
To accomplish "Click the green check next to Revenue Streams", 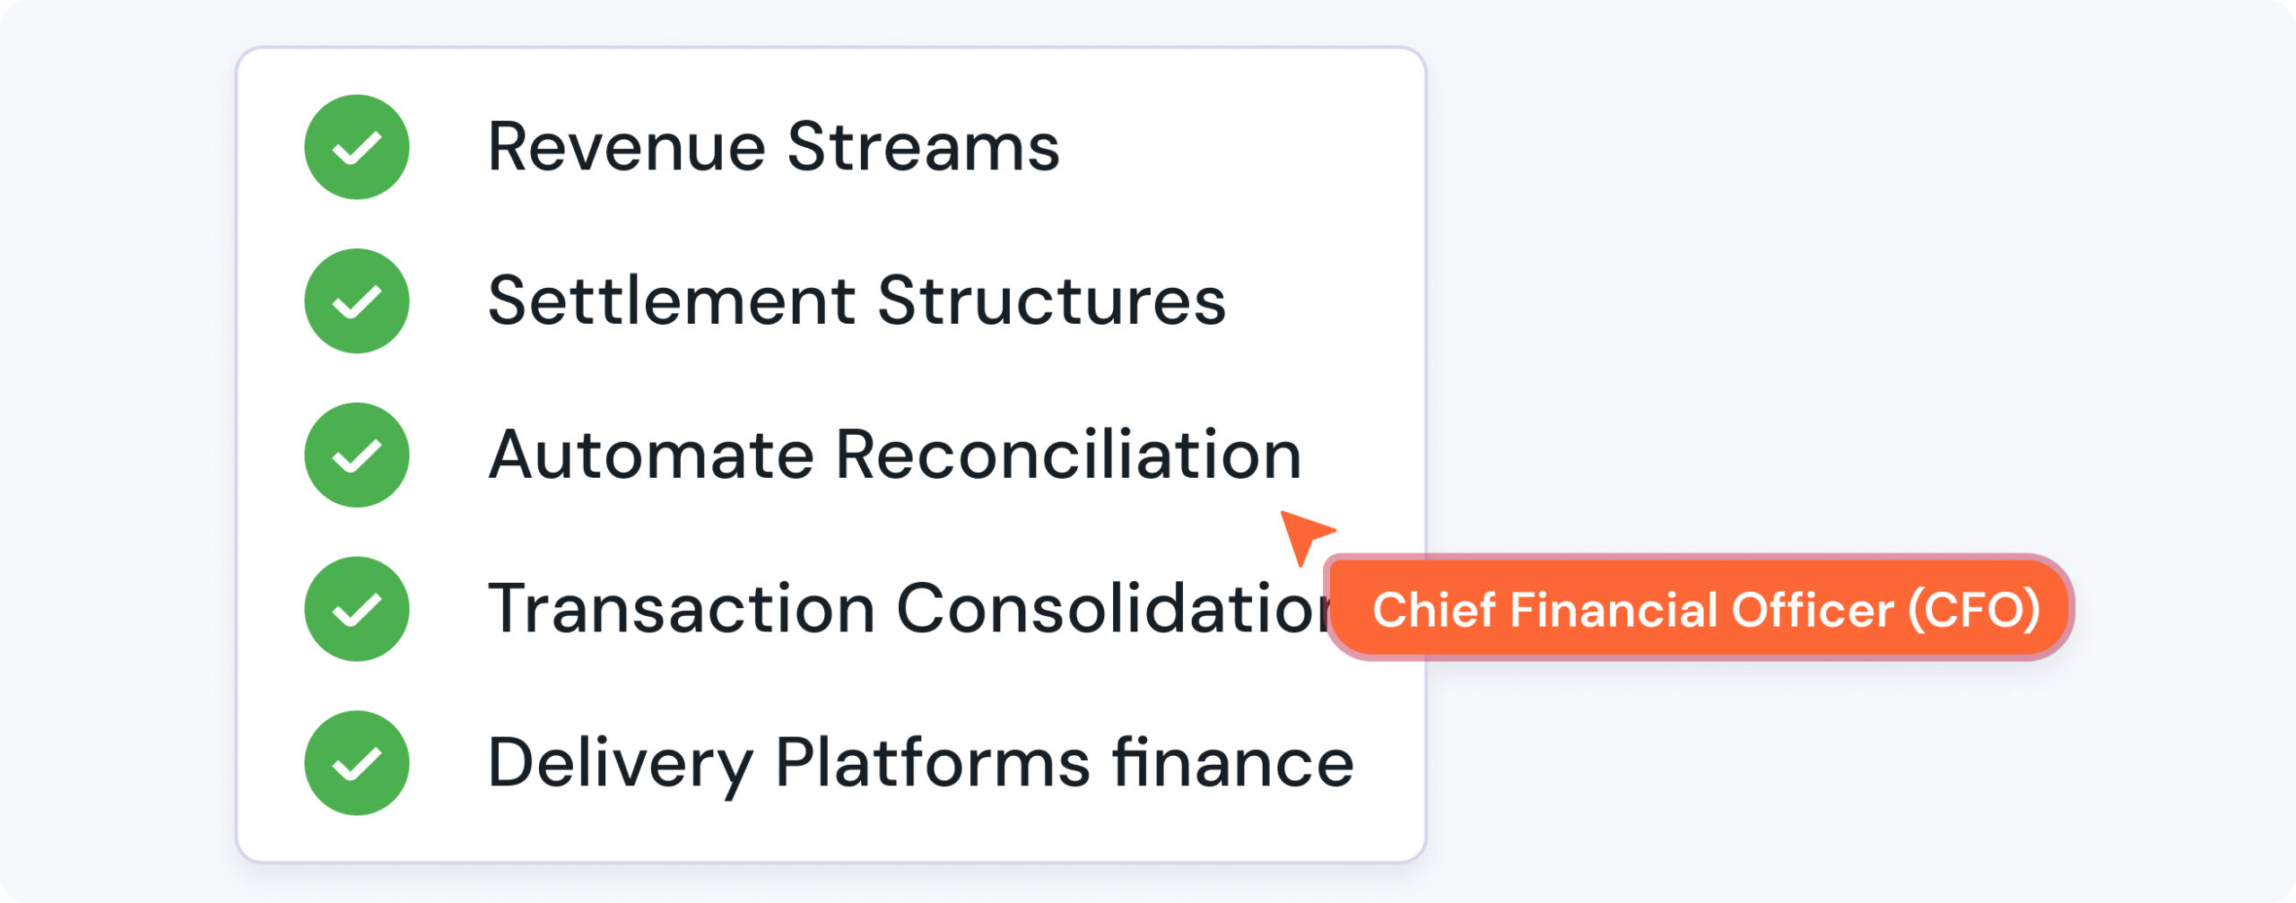I will [x=357, y=147].
